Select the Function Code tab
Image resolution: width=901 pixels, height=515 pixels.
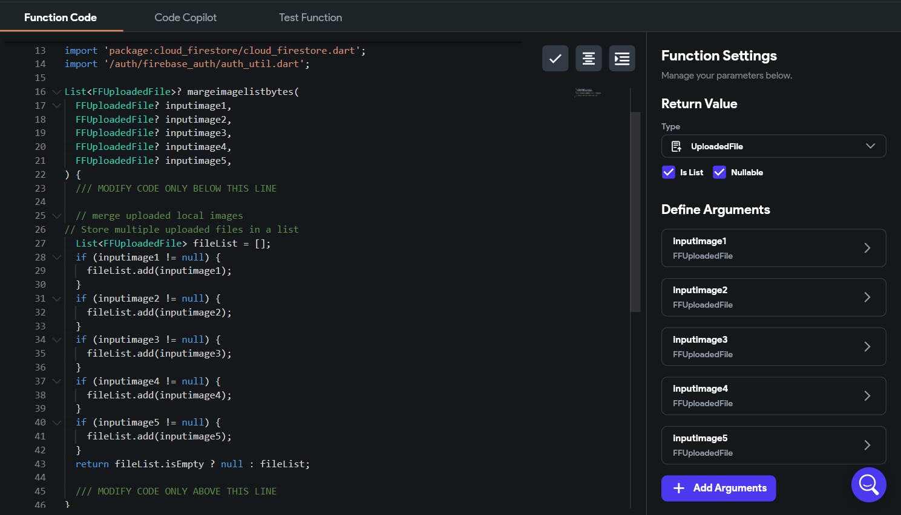coord(61,18)
